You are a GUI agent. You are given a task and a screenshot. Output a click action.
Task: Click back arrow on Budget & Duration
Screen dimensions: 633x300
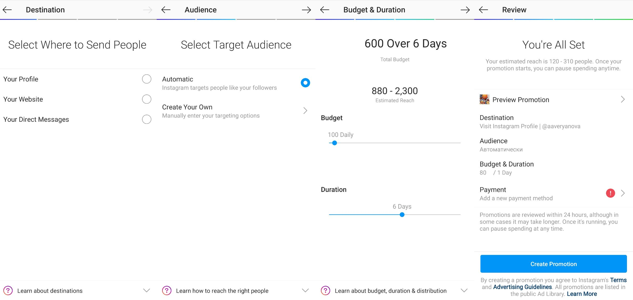tap(325, 10)
